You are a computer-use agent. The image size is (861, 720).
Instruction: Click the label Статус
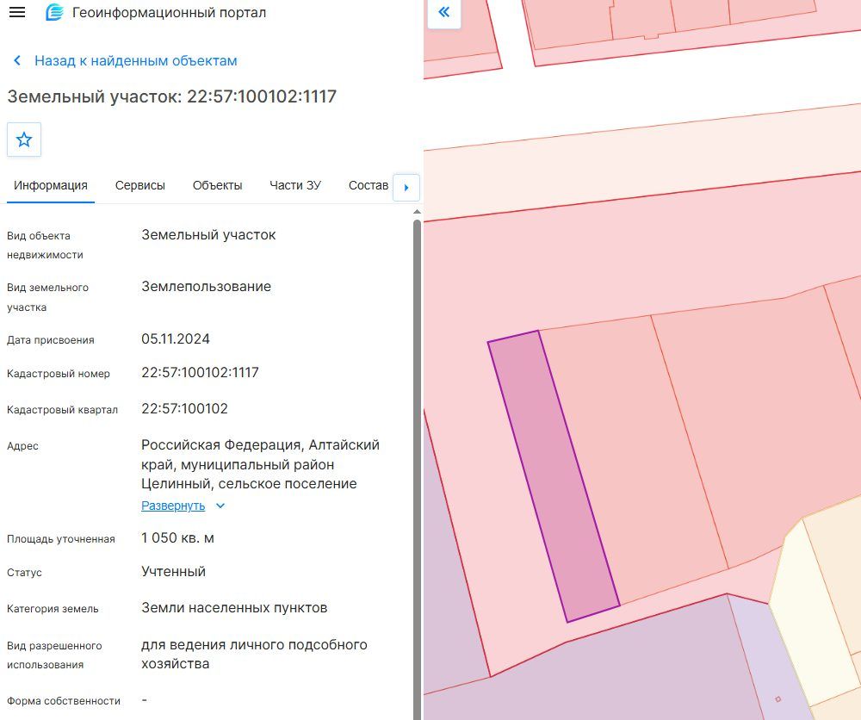tap(24, 572)
